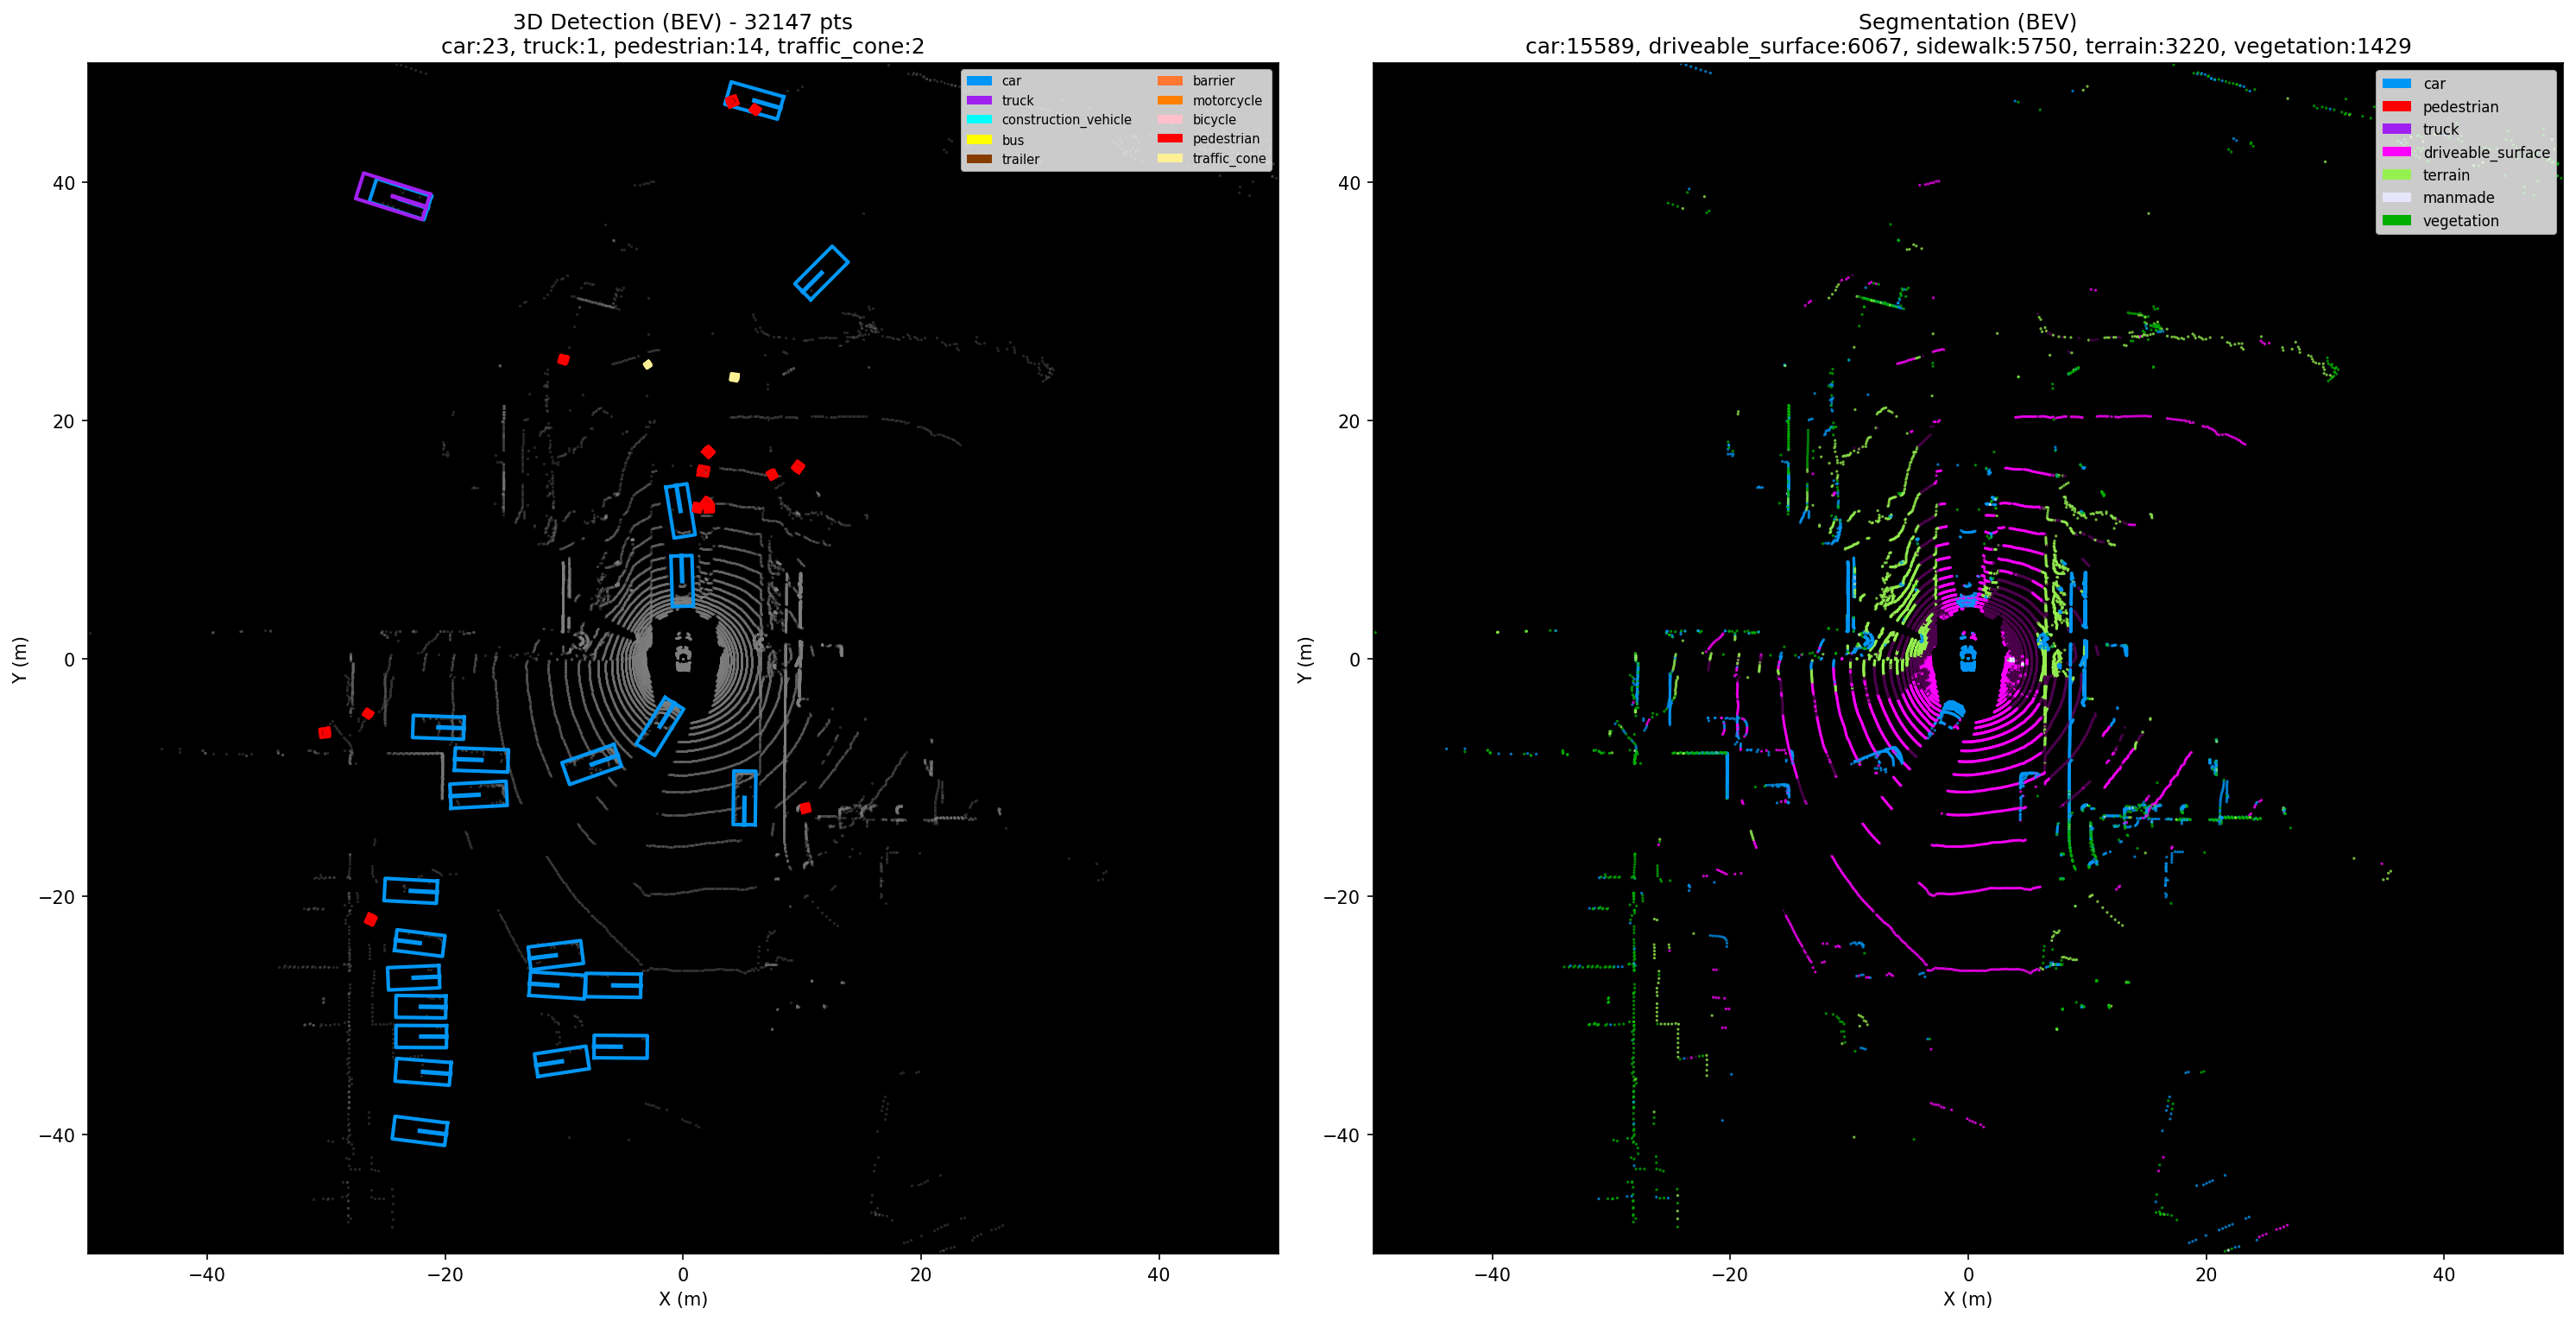Click the bus swatch in detection legend
The width and height of the screenshot is (2576, 1321).
[979, 140]
